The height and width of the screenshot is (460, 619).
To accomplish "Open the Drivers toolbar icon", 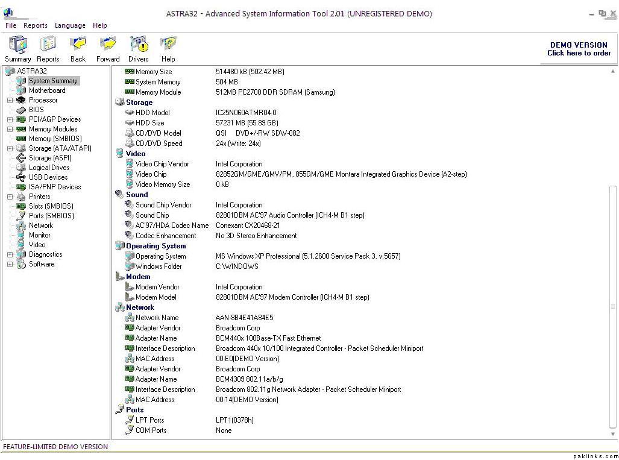I will [138, 45].
